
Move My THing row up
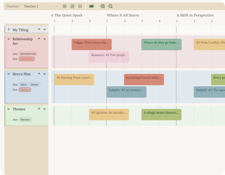[39, 29]
